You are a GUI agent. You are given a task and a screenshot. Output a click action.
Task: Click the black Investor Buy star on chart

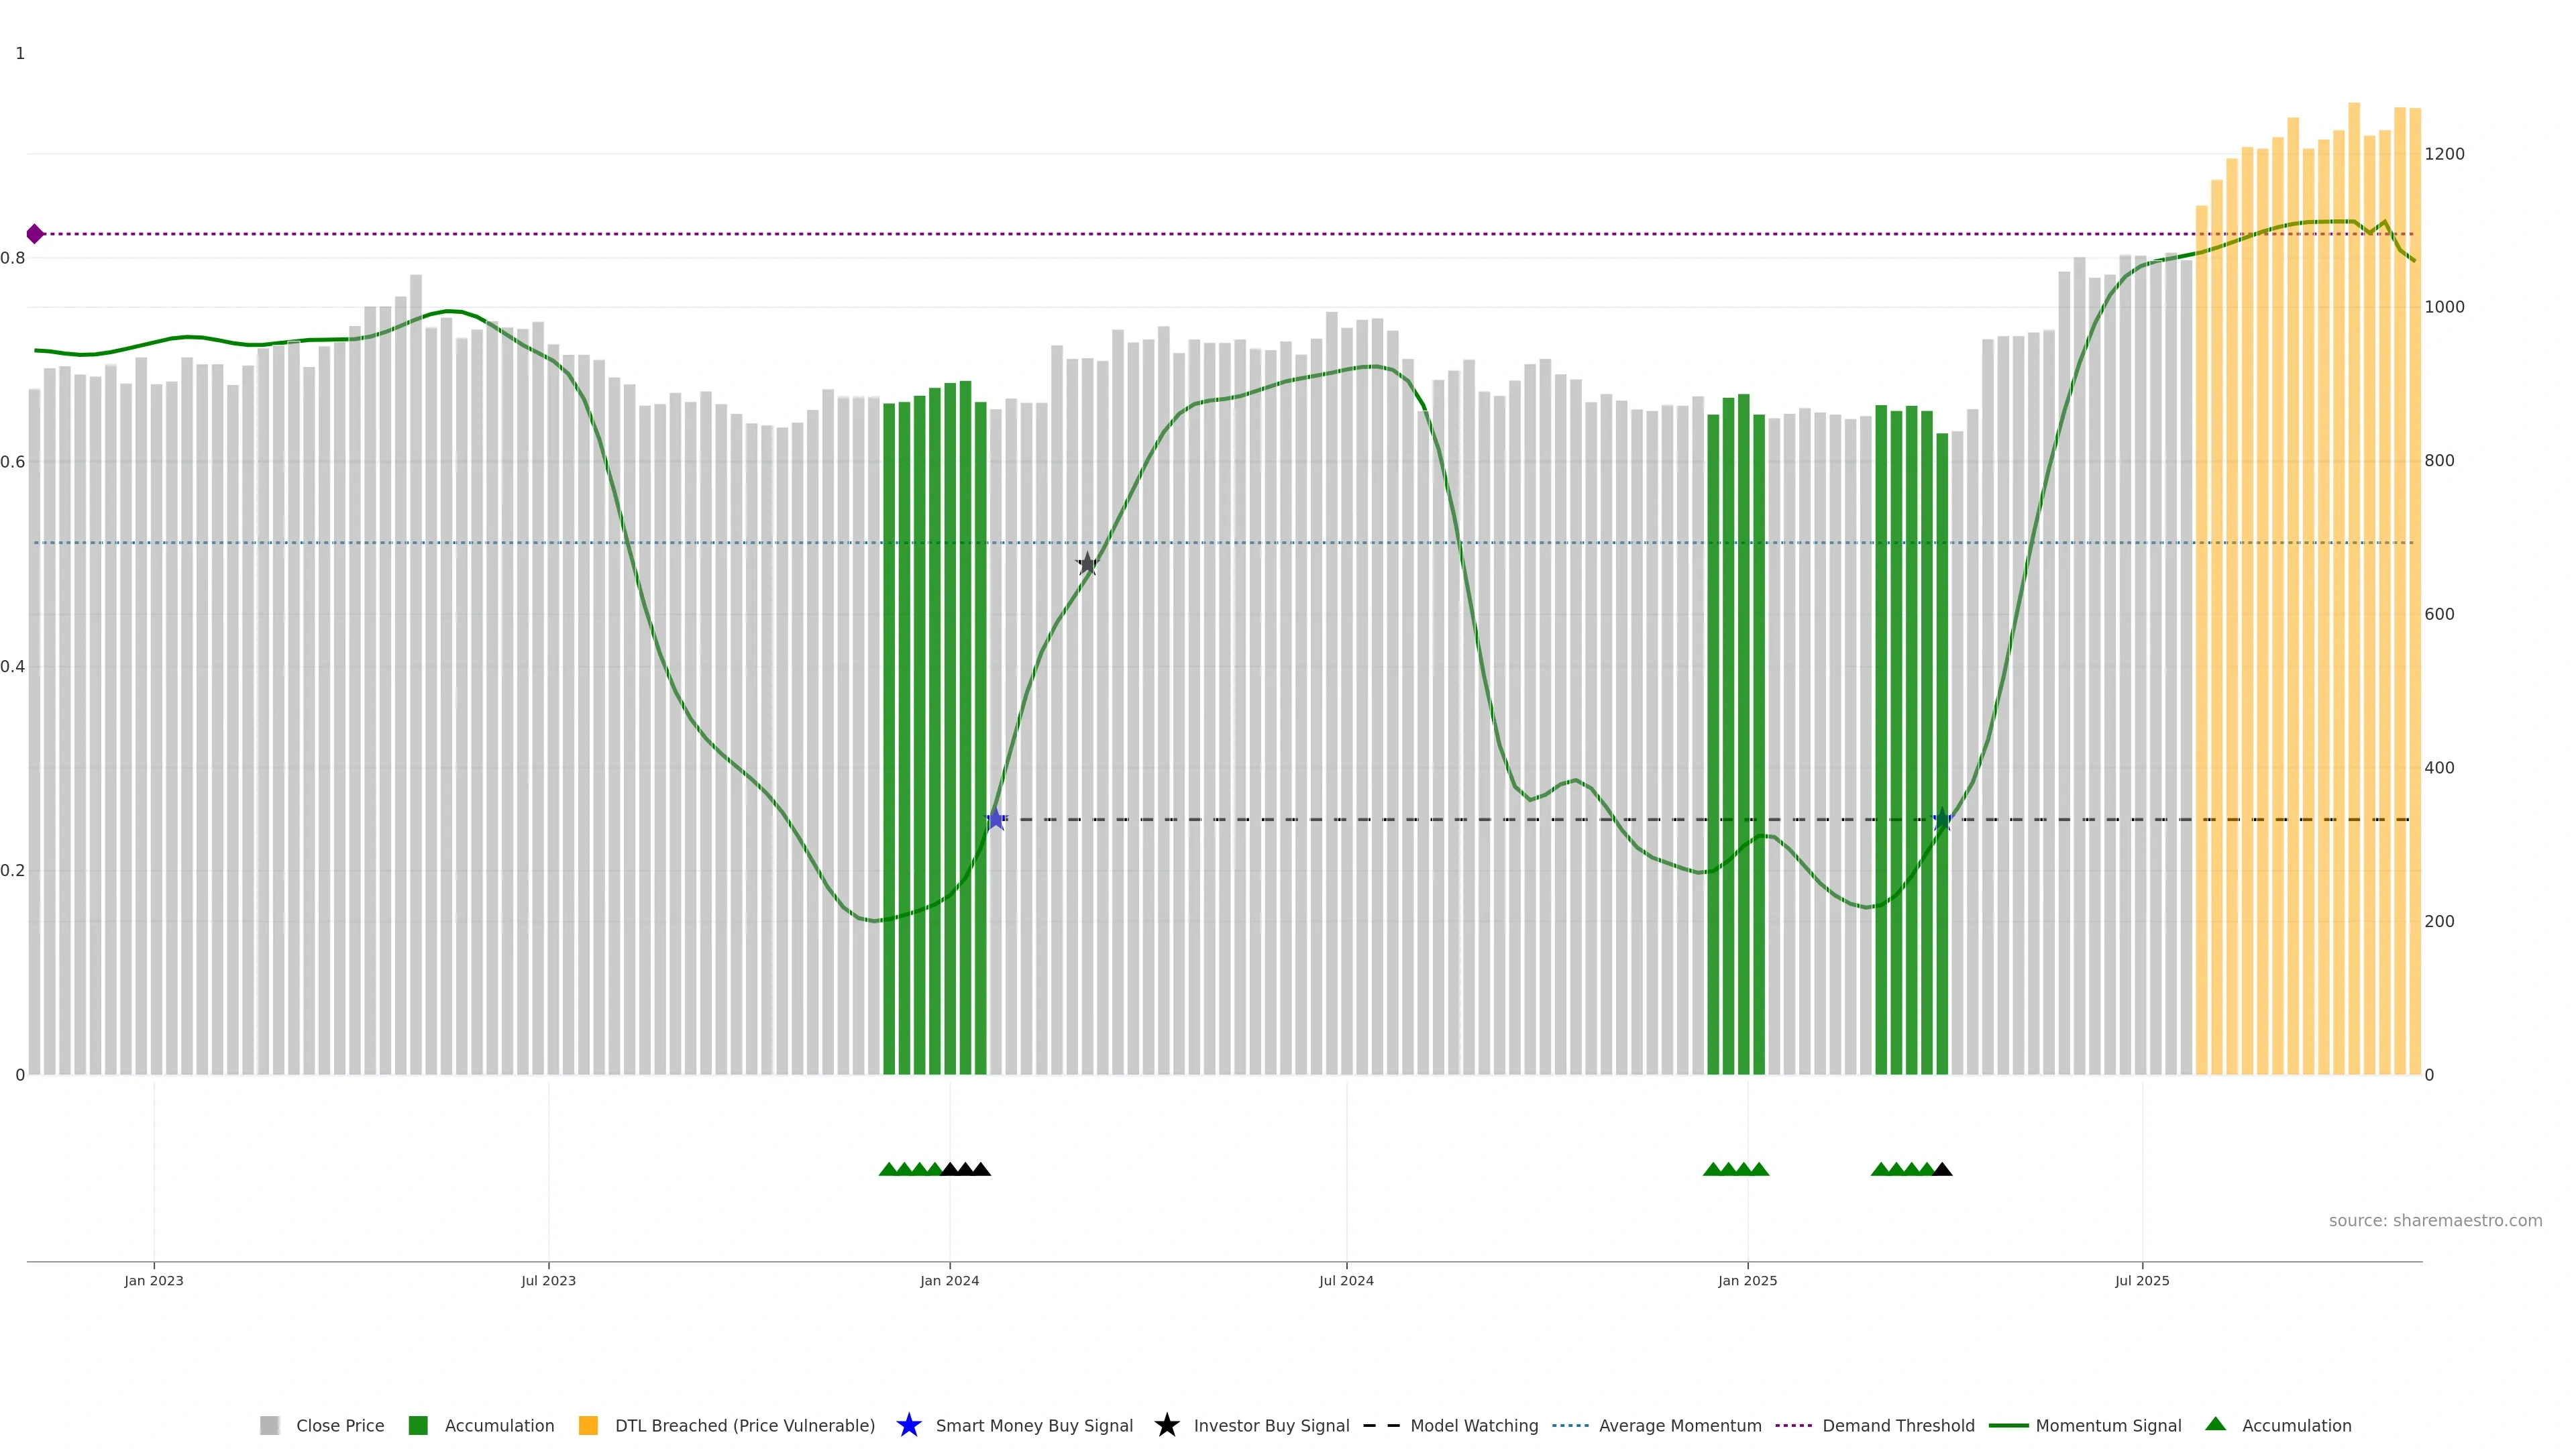coord(1087,564)
